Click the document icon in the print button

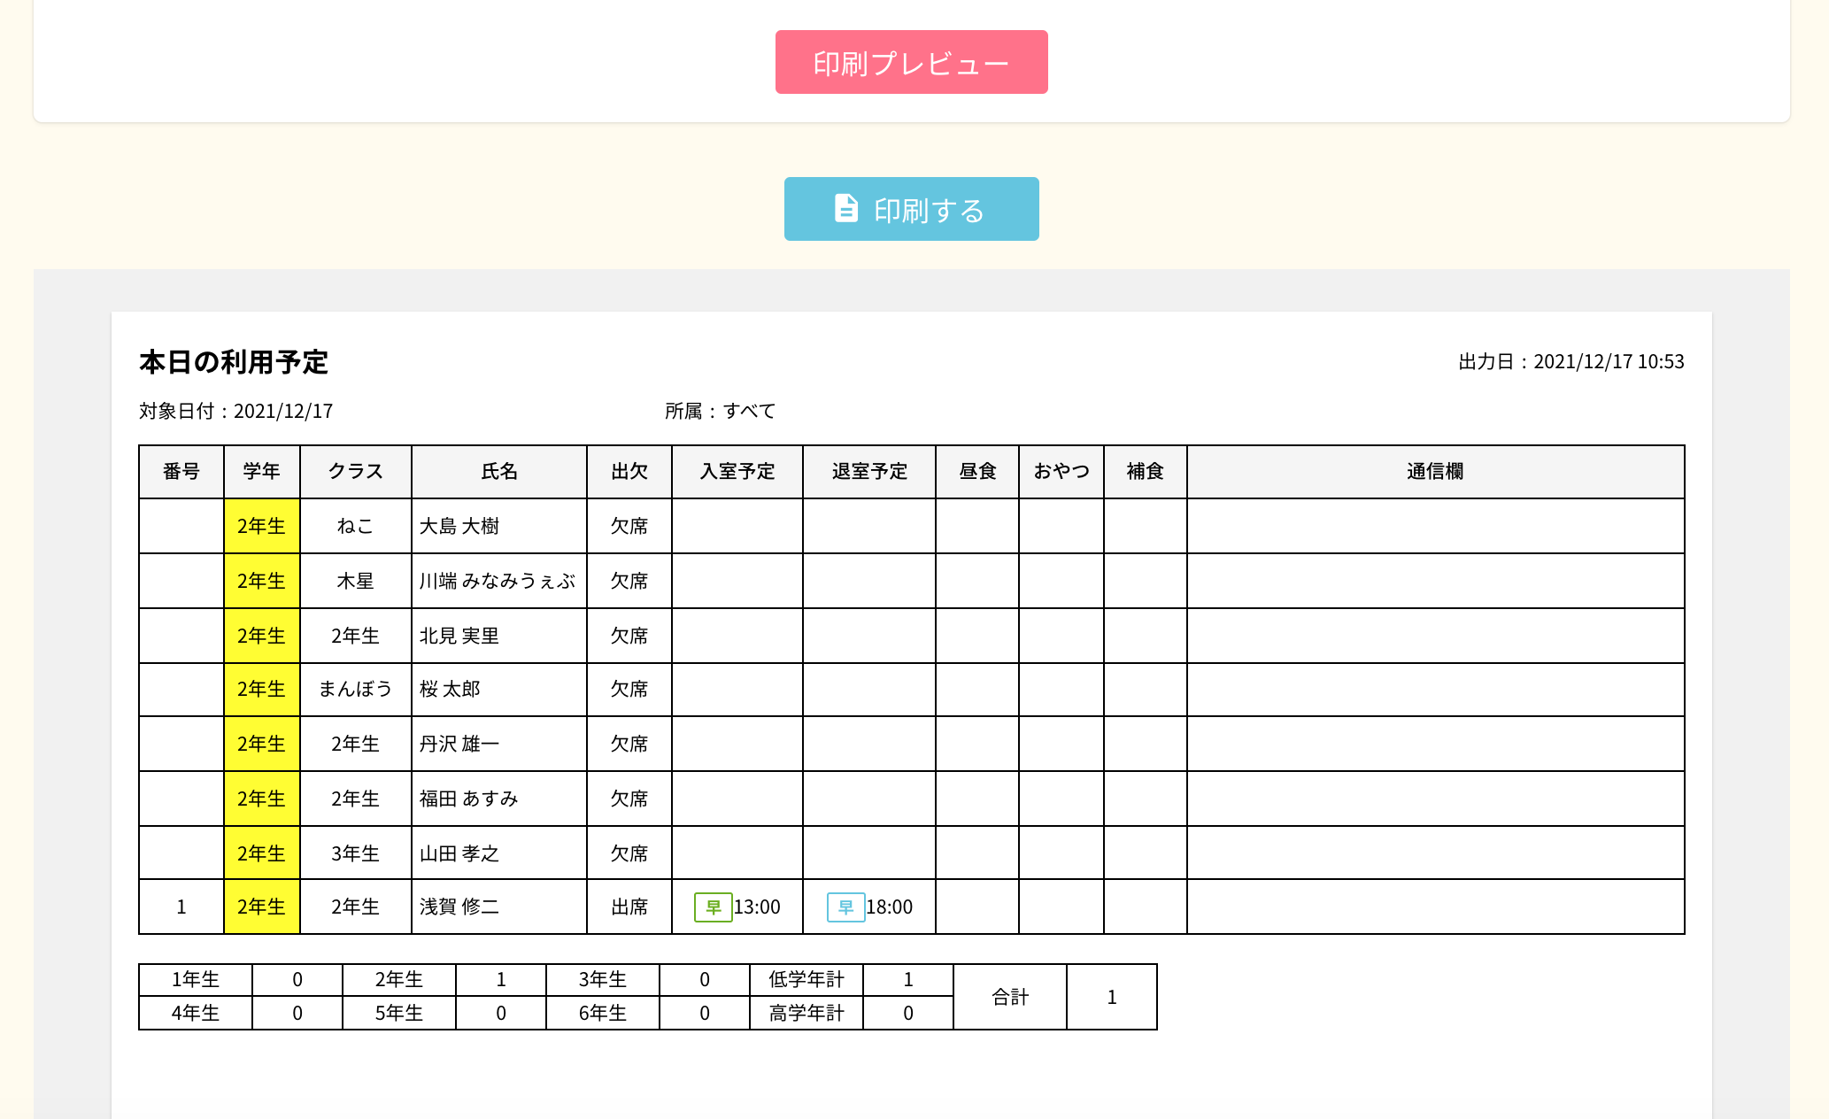pos(846,209)
